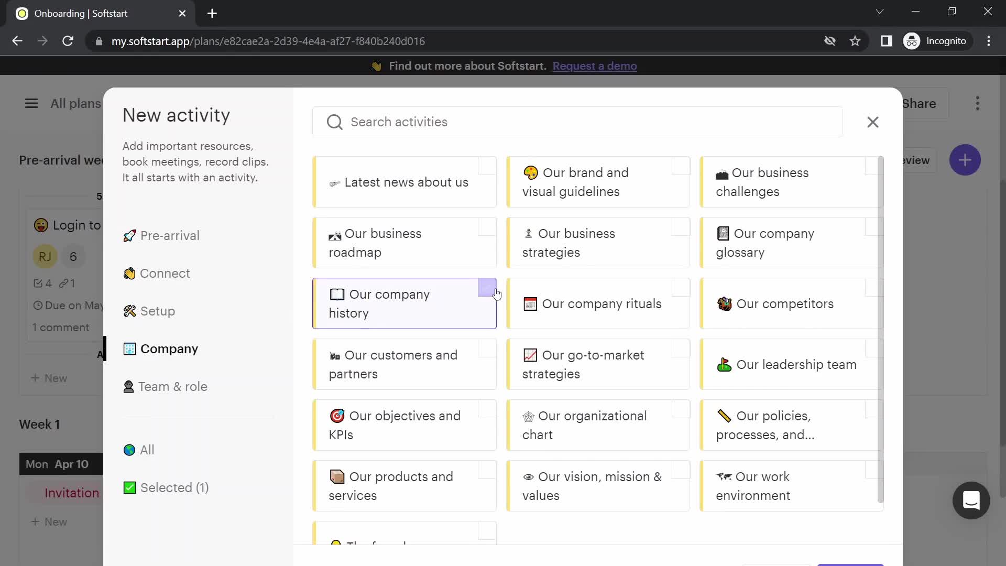Open the three-dot plan options menu
1006x566 pixels.
click(x=977, y=104)
